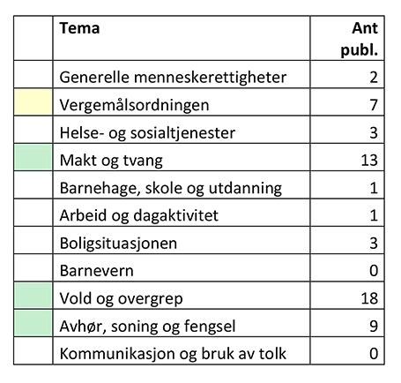This screenshot has height=383, width=401.
Task: Click the Boligsituasjonen cell
Action: point(182,240)
